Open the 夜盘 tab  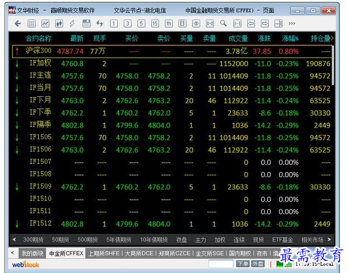[x=181, y=239]
